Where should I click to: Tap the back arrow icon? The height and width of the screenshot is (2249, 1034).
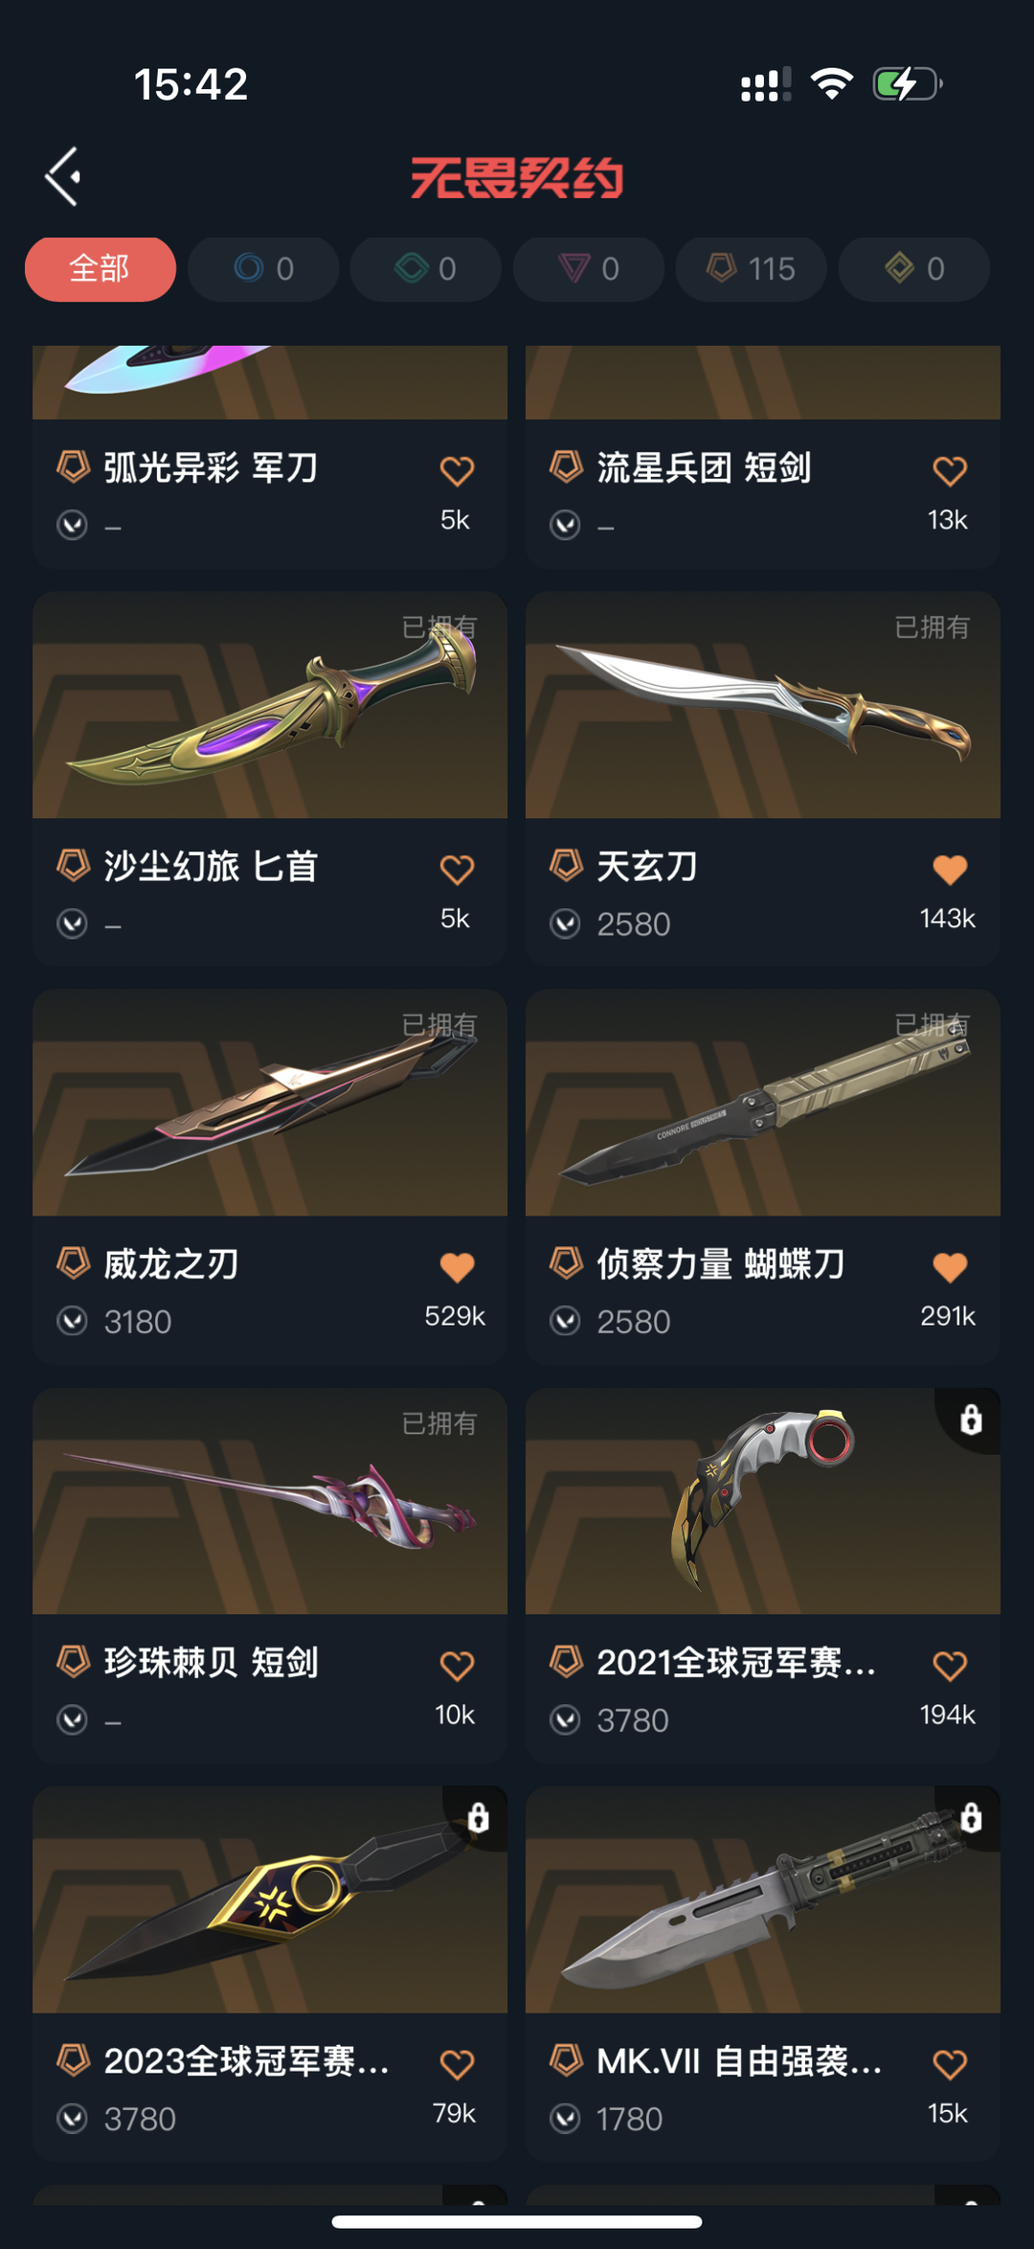(x=63, y=176)
